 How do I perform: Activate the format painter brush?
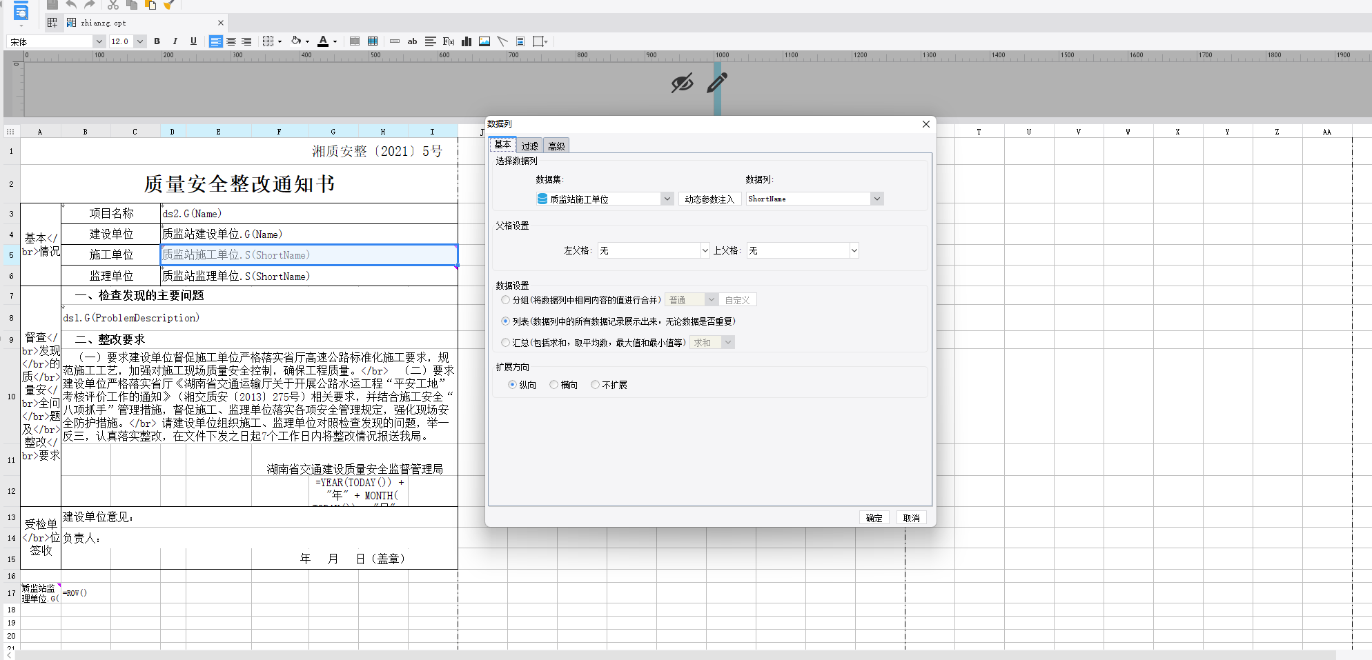(x=168, y=4)
